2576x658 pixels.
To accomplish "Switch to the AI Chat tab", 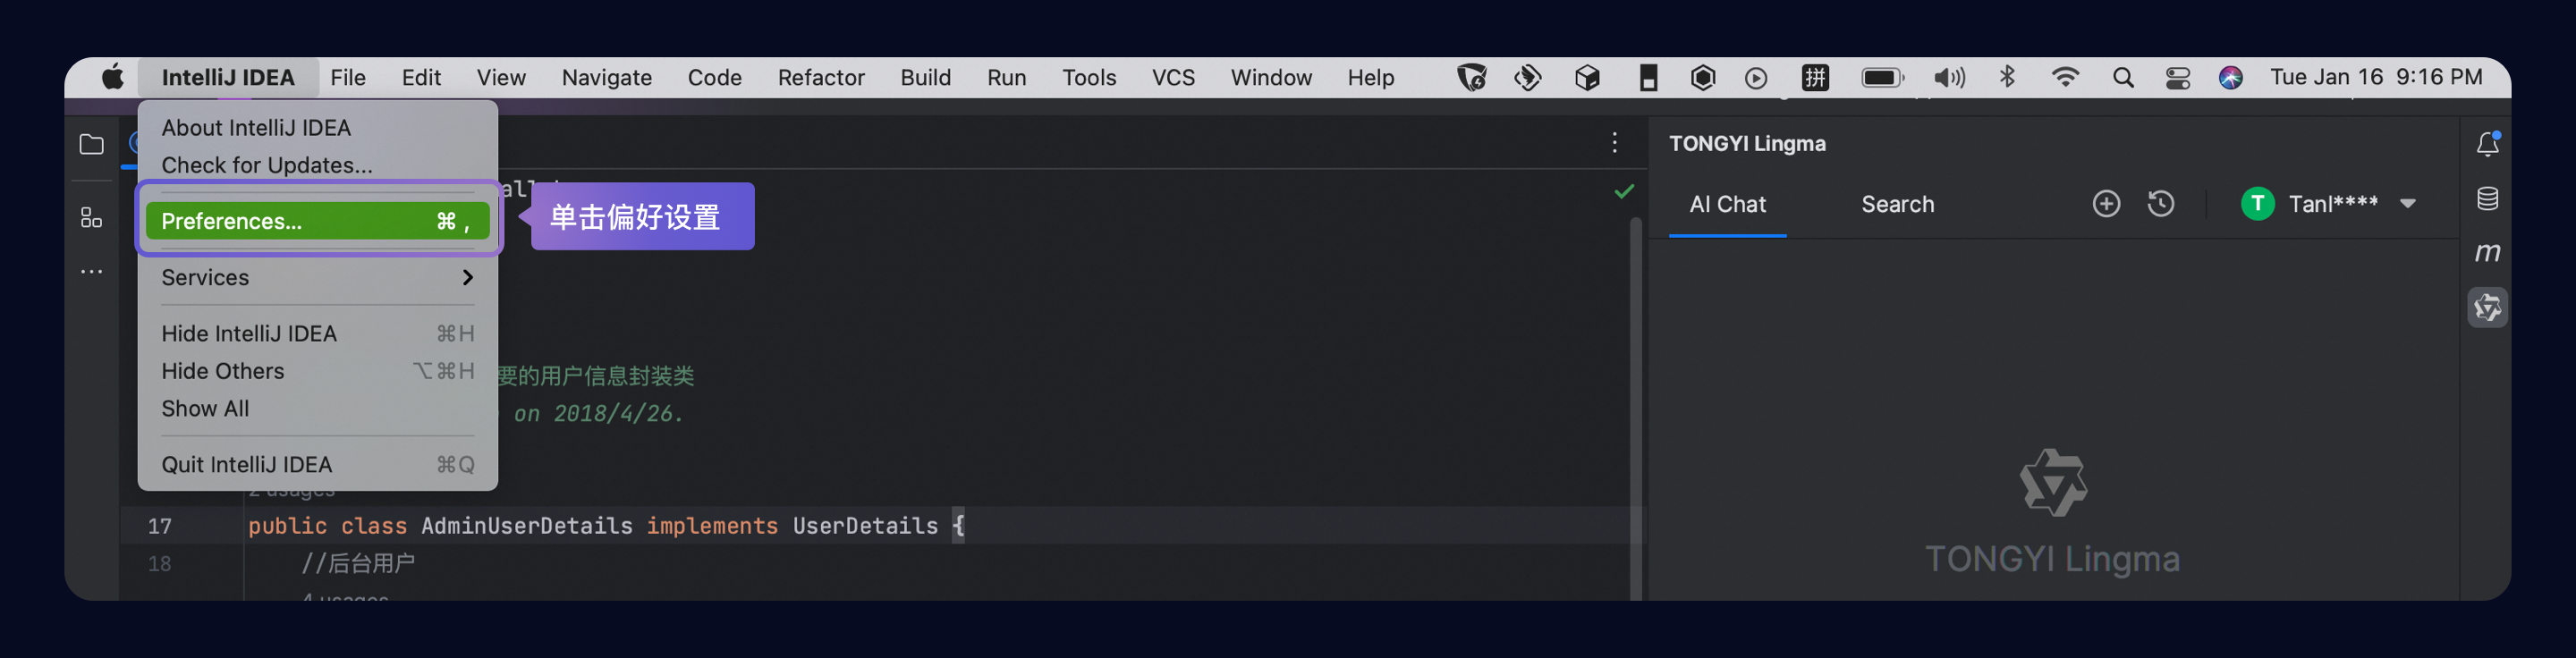I will point(1727,204).
